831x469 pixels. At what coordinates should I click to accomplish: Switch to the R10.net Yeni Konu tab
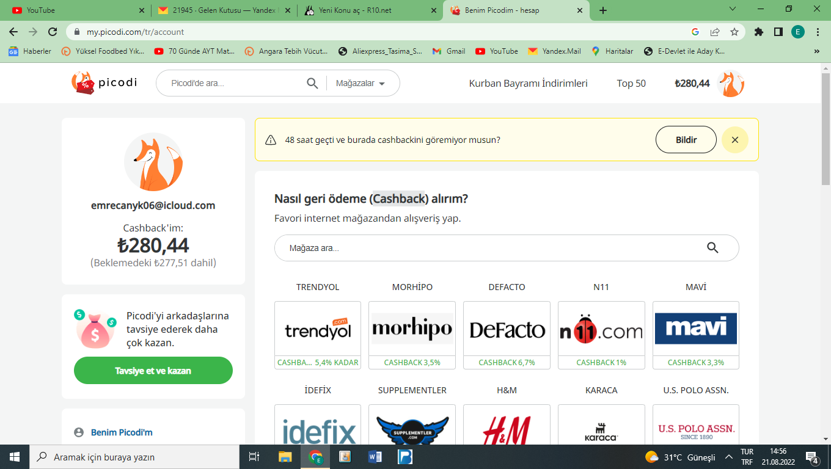click(370, 10)
